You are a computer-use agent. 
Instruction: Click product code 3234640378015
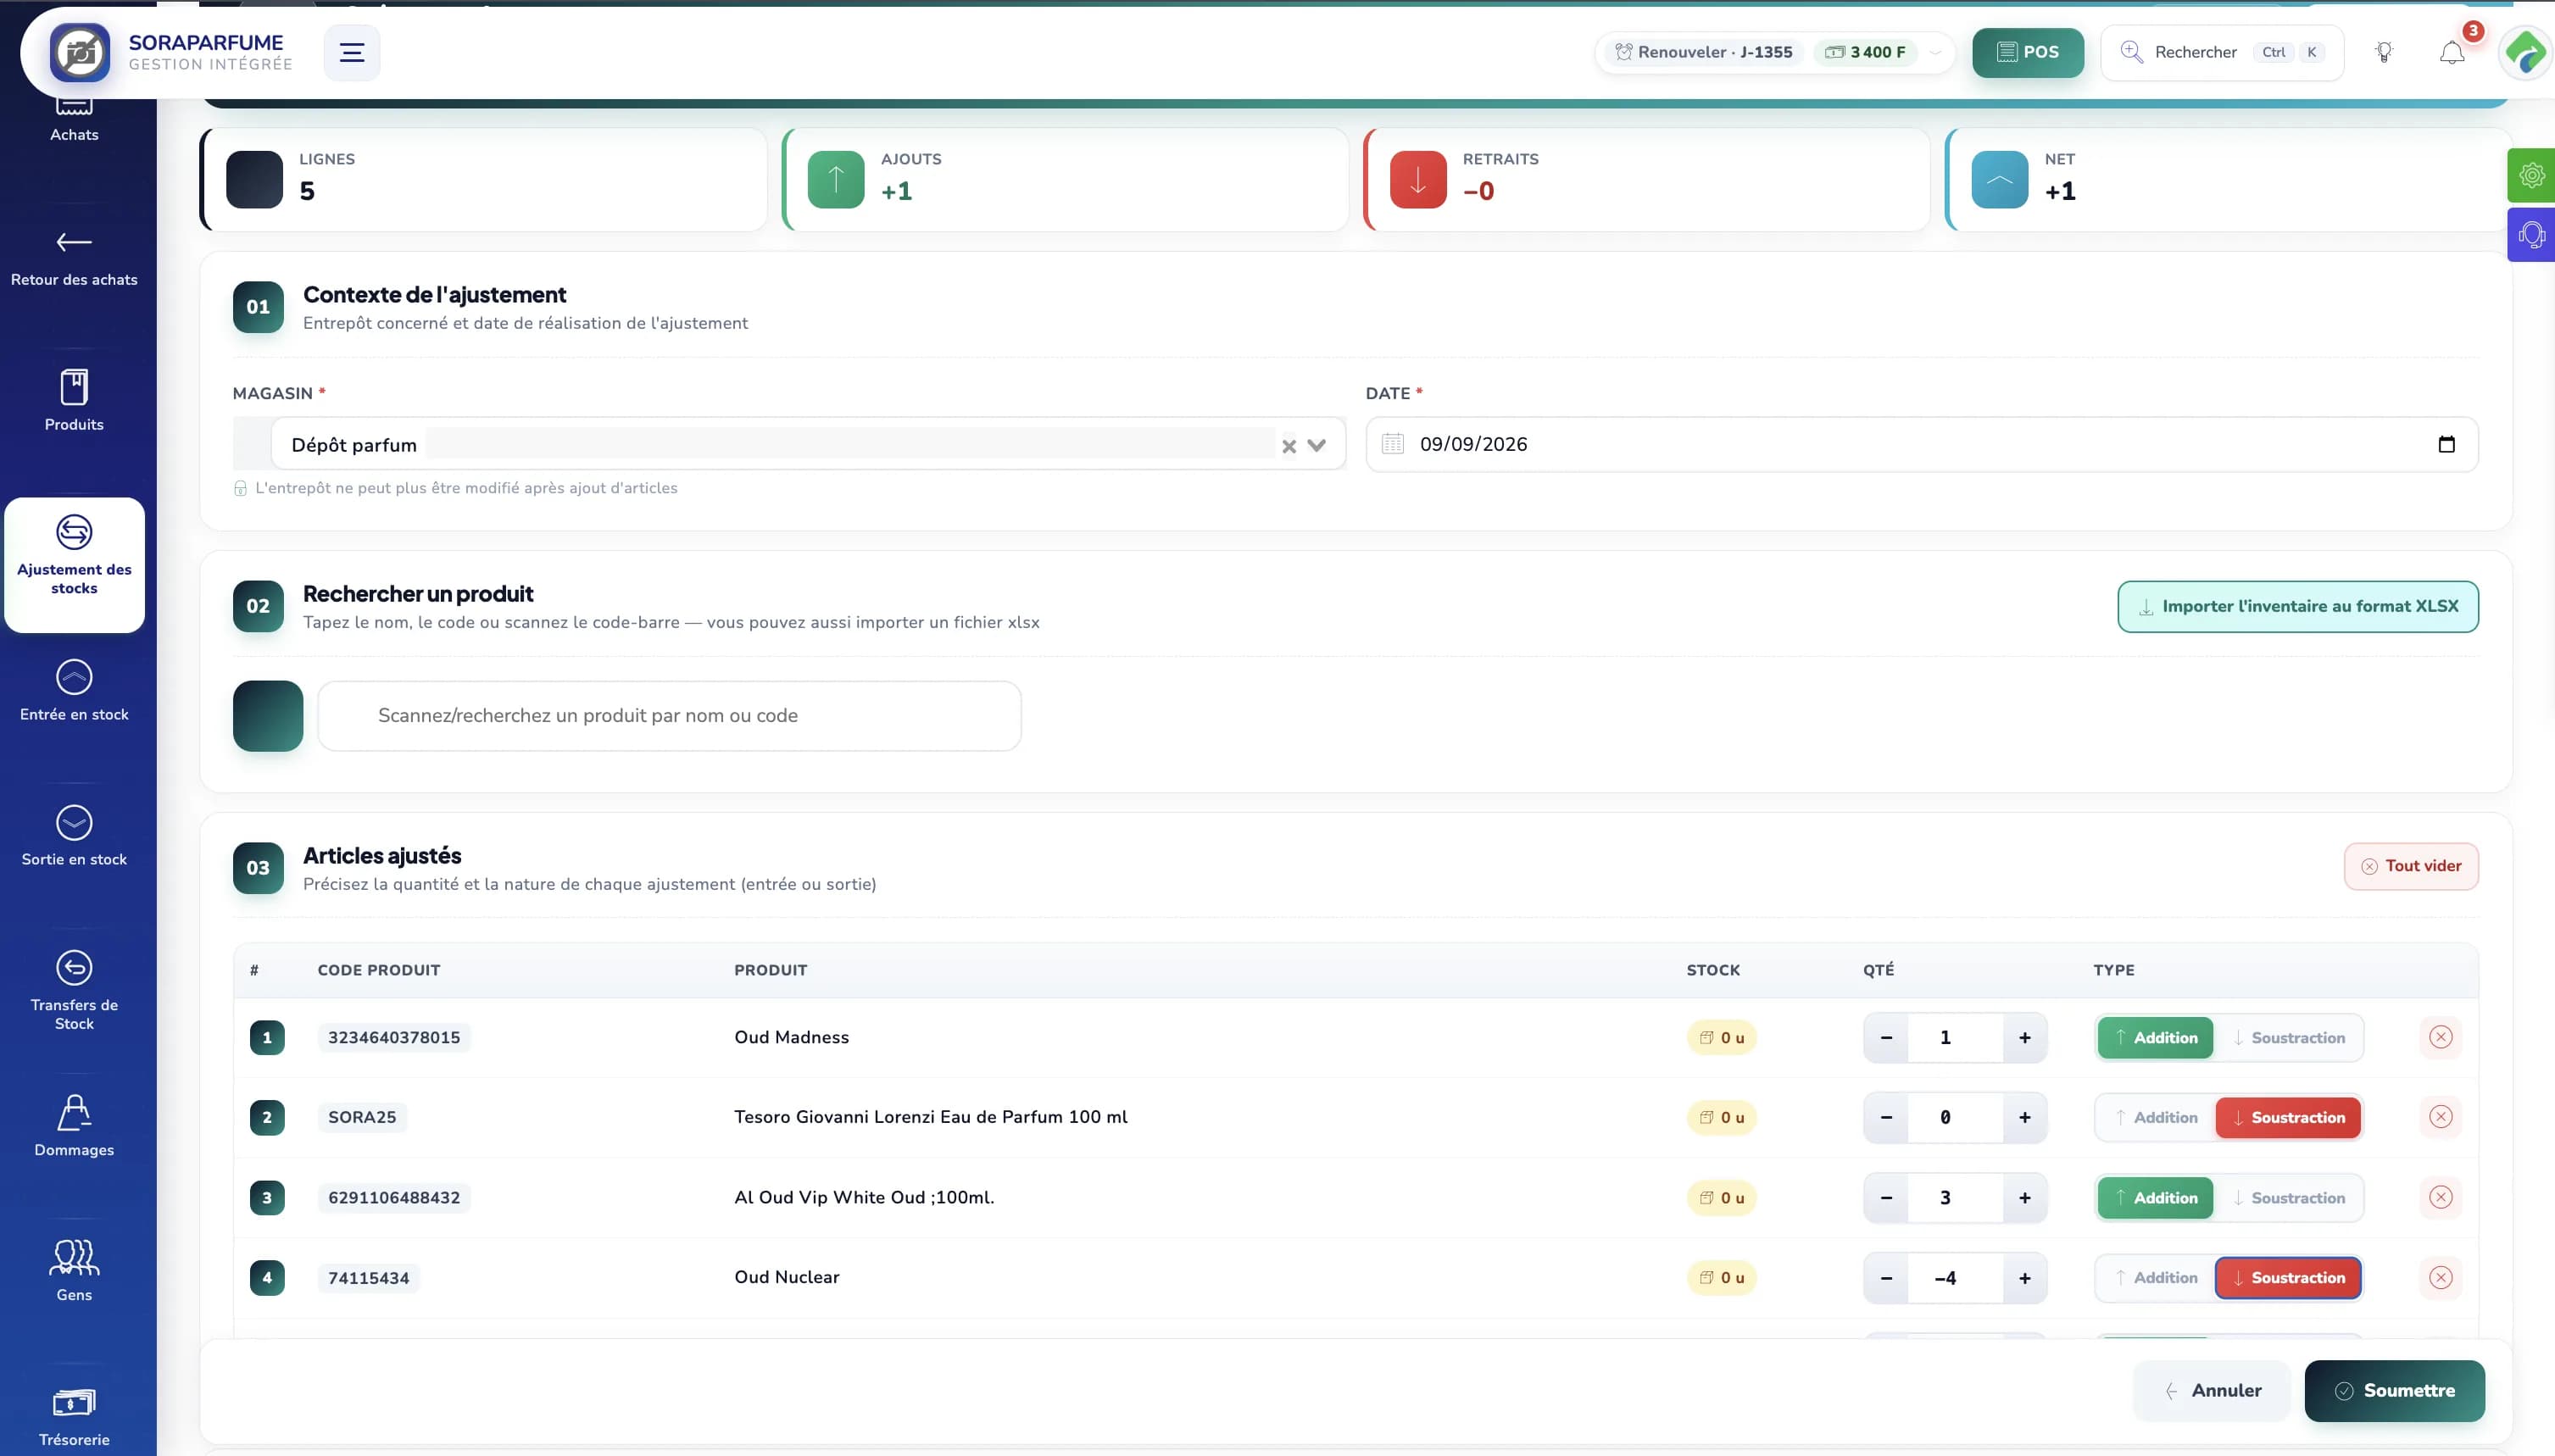394,1038
